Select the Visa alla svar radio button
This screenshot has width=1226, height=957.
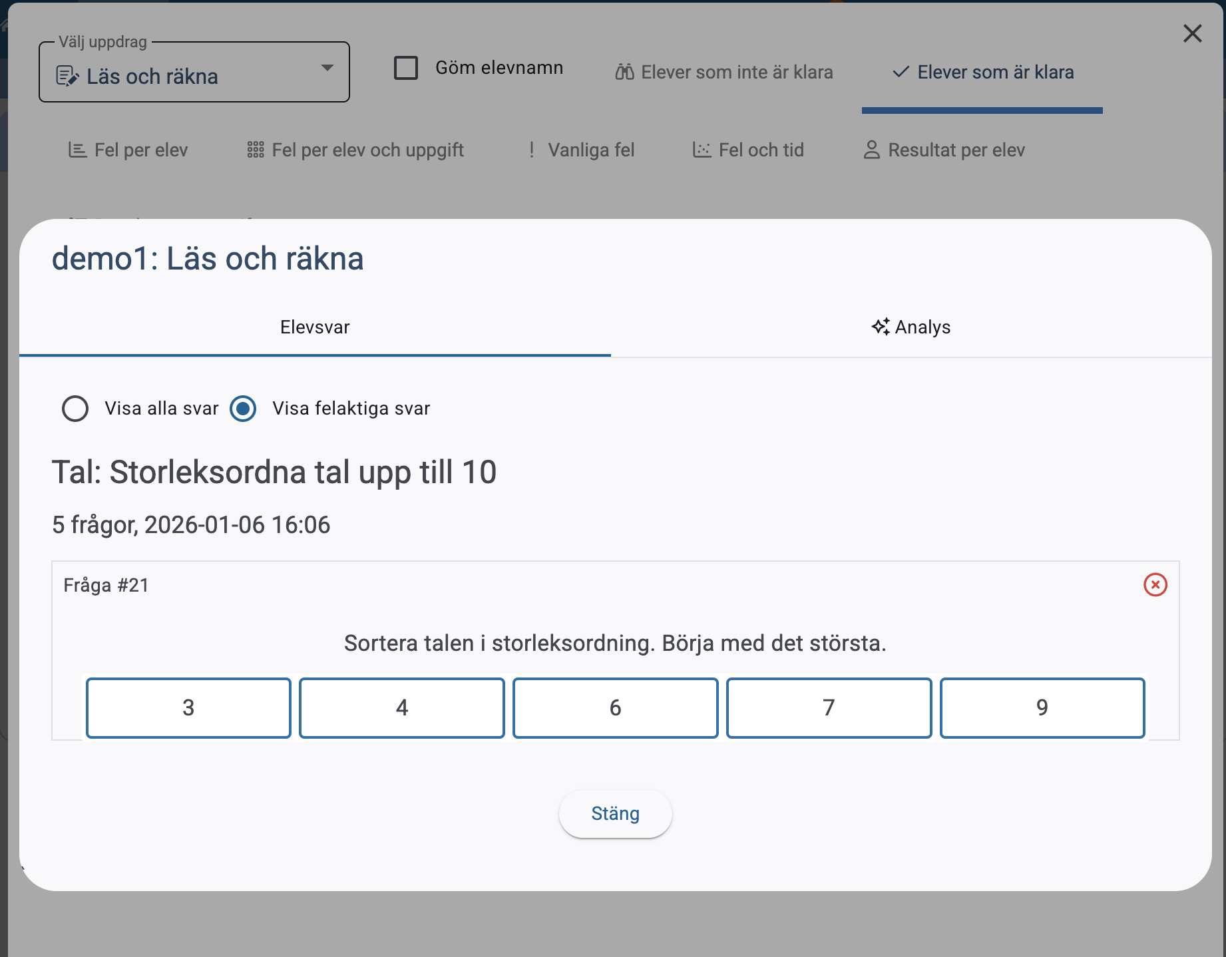pyautogui.click(x=75, y=409)
